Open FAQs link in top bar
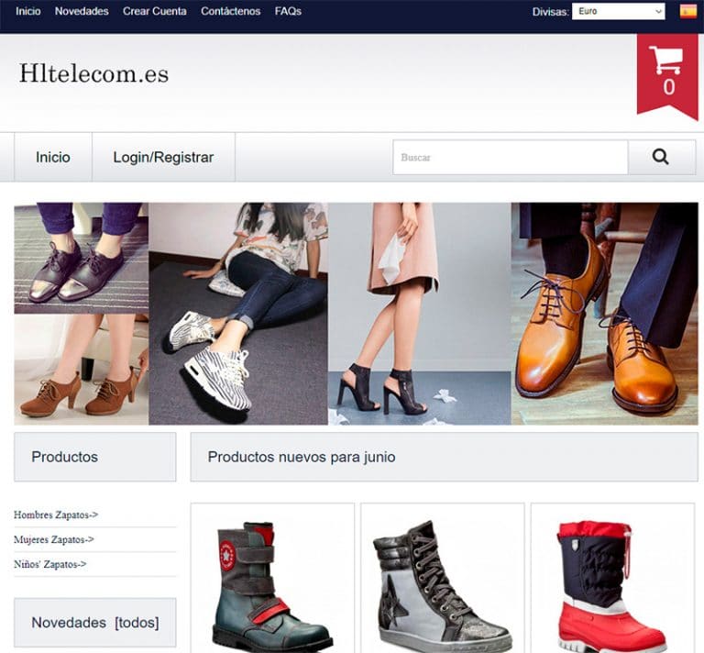The width and height of the screenshot is (704, 653). [x=288, y=11]
